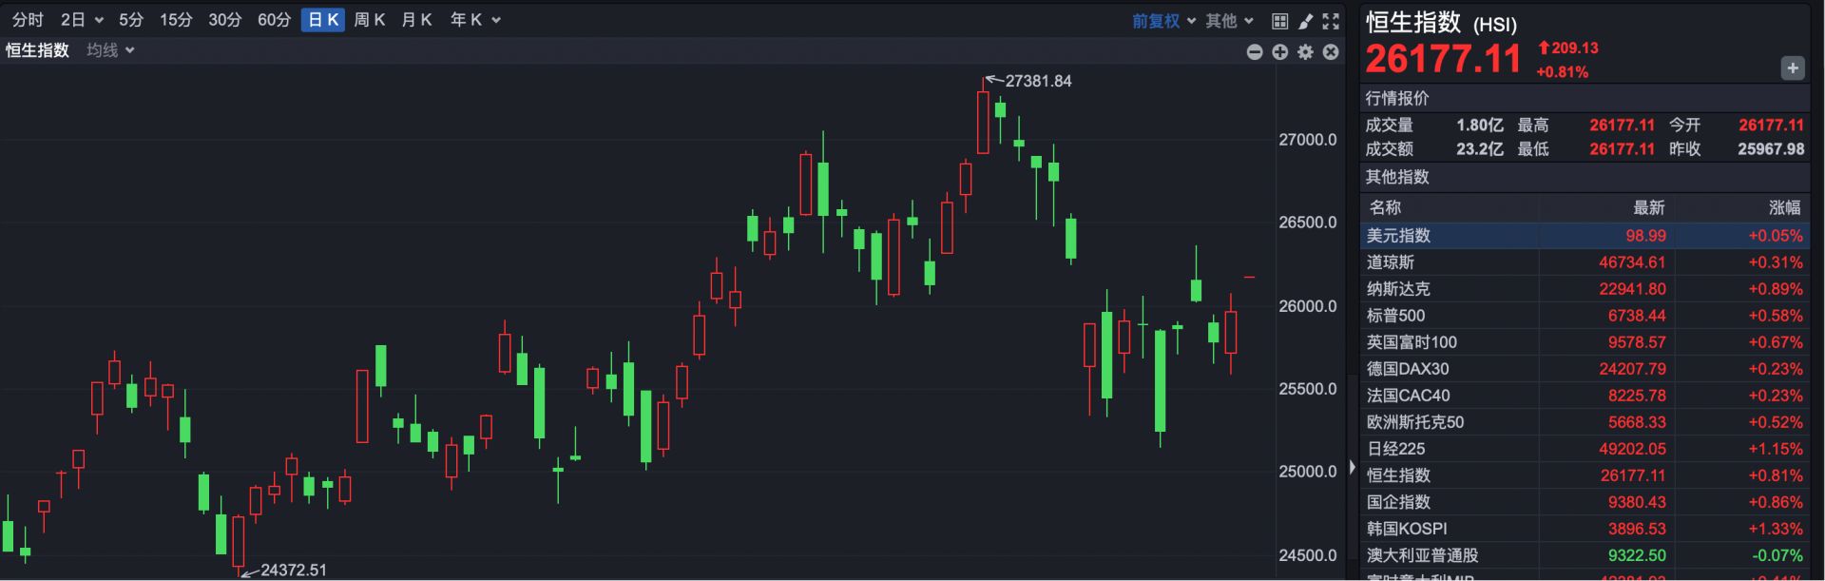Screen dimensions: 1825x581
Task: Sort the index list by 涨幅 column header
Action: pyautogui.click(x=1784, y=207)
